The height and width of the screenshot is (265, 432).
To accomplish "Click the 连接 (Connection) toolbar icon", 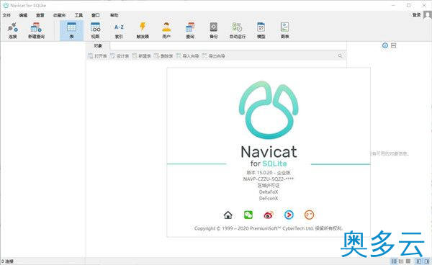I will 13,30.
